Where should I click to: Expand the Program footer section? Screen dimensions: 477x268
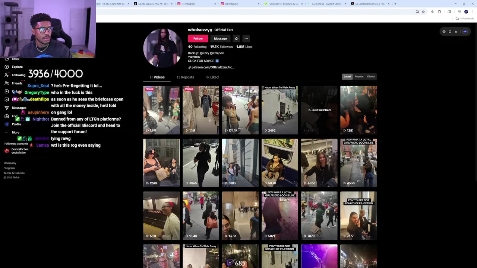point(9,168)
